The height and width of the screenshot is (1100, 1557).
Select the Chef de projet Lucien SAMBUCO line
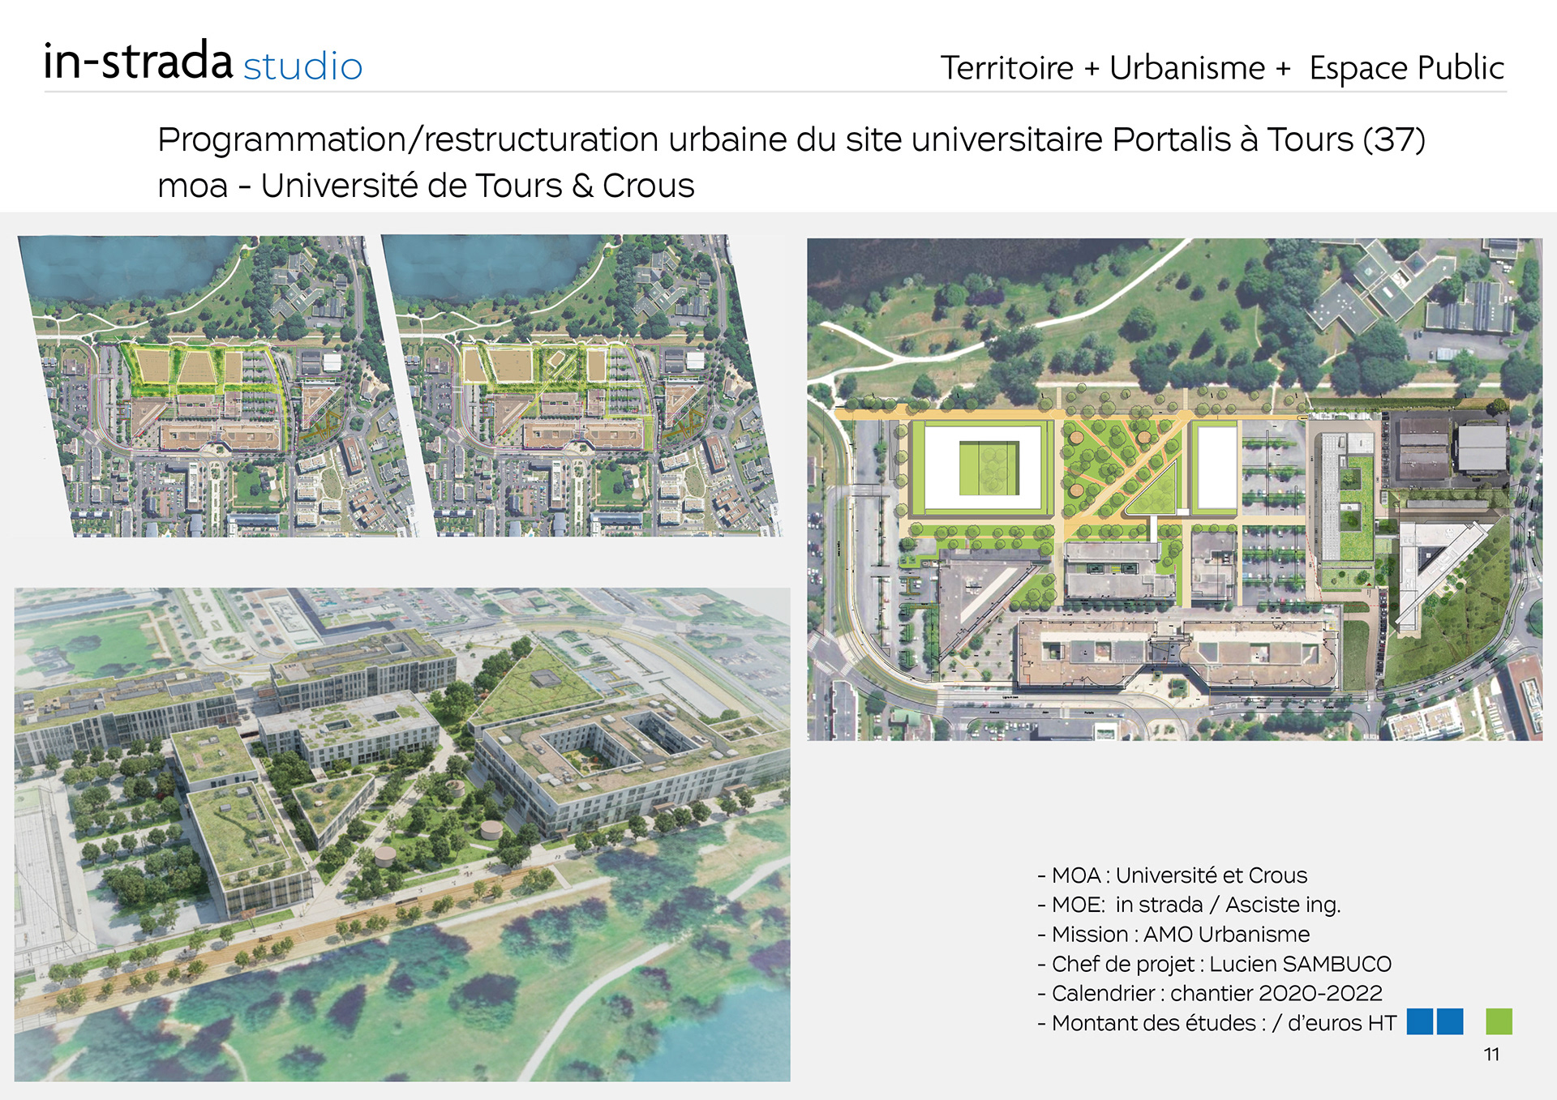[1214, 964]
